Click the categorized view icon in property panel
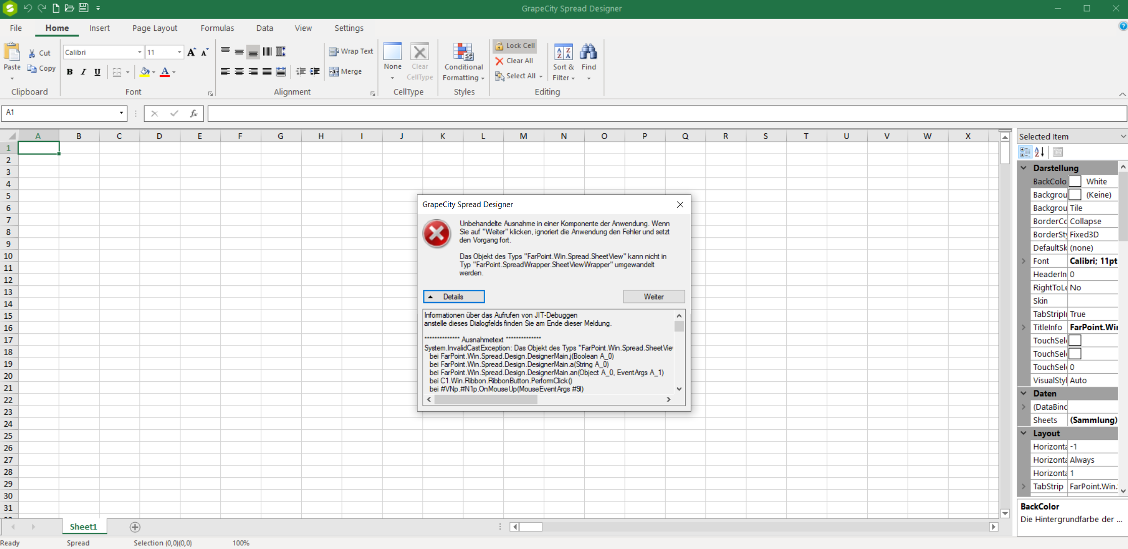The height and width of the screenshot is (549, 1128). [x=1025, y=152]
